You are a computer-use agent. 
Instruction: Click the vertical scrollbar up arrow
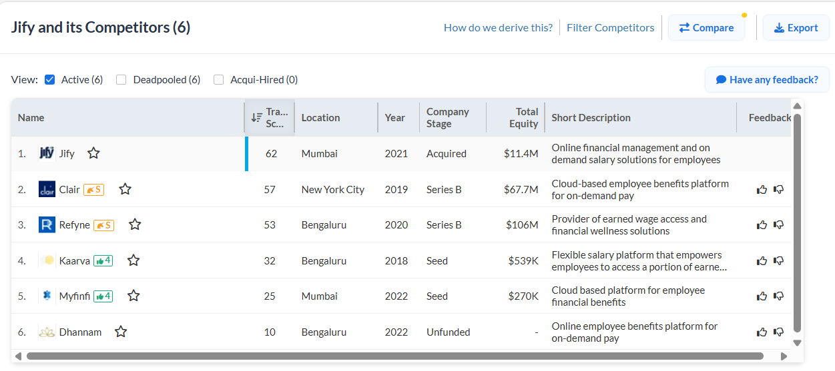(797, 106)
